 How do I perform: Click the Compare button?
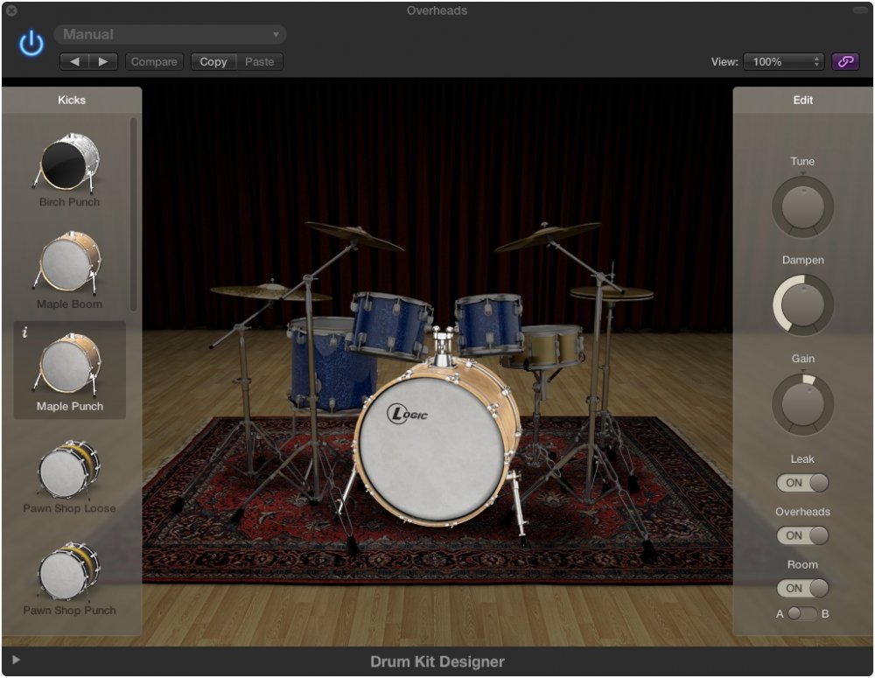[x=154, y=62]
